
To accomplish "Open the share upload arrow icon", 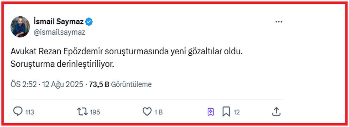I will (x=276, y=111).
